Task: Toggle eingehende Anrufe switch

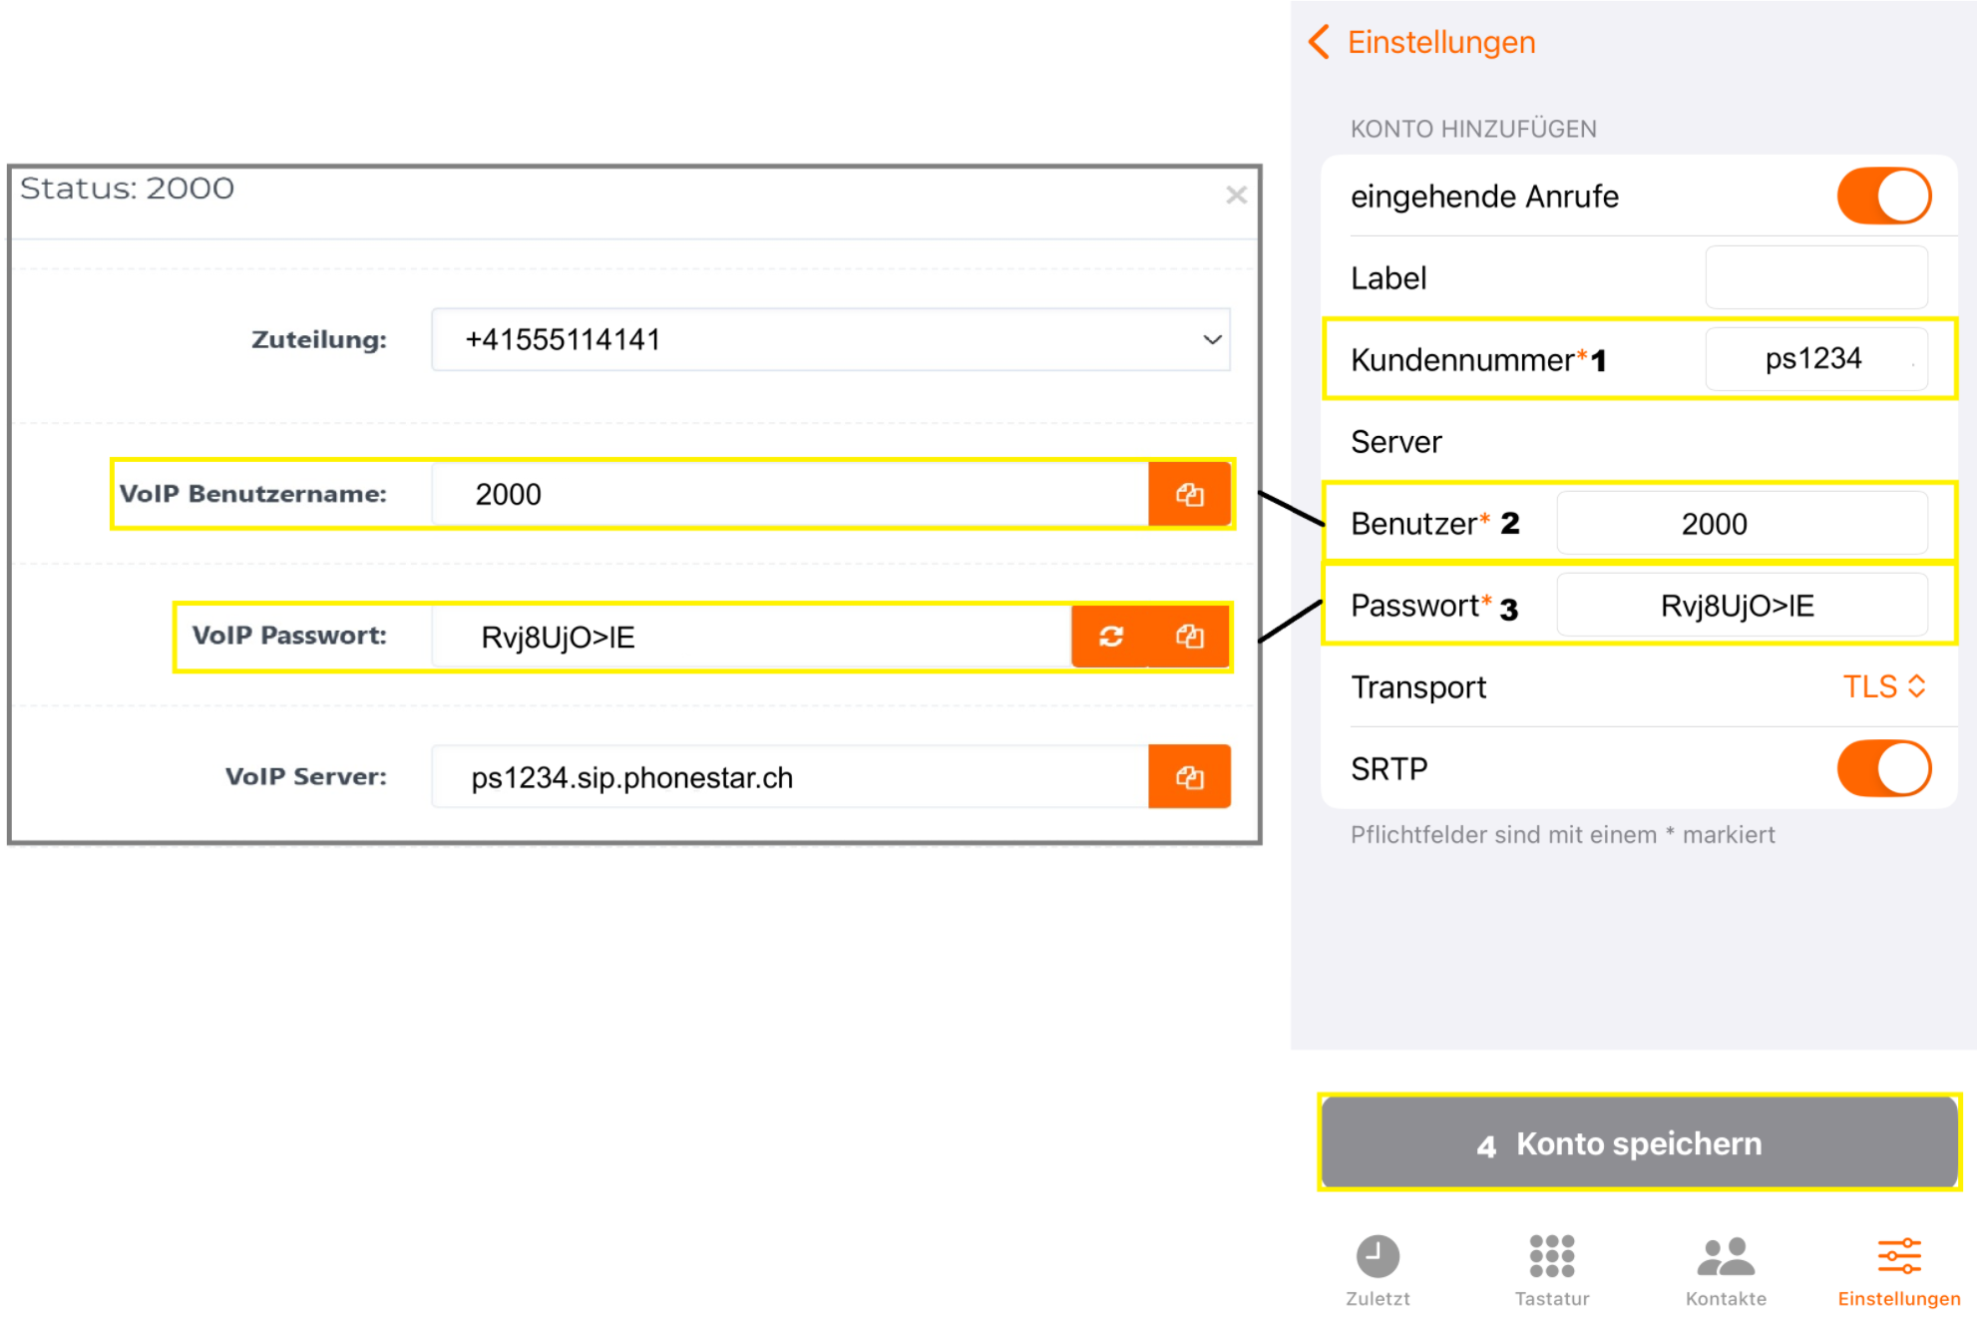Action: pyautogui.click(x=1883, y=197)
